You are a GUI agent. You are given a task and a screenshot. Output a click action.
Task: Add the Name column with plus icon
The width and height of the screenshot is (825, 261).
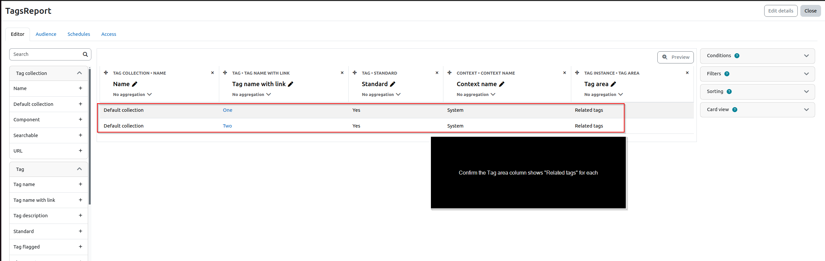pos(80,88)
